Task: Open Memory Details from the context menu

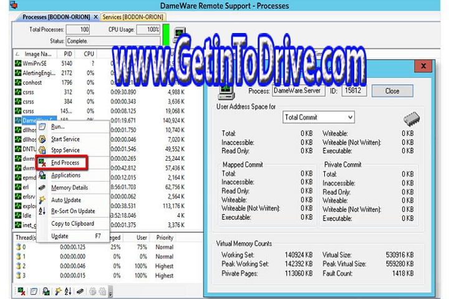Action: pyautogui.click(x=74, y=187)
